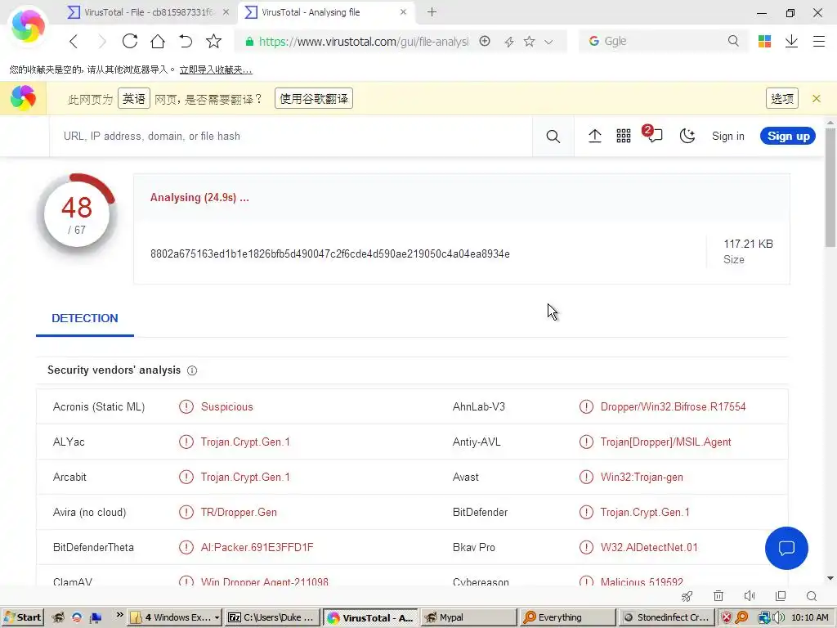
Task: Click the lightning bolt speed mode icon
Action: tap(508, 42)
